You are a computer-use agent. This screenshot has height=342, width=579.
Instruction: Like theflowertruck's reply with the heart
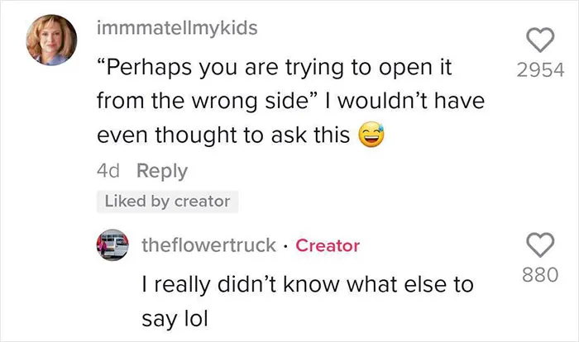tap(540, 245)
